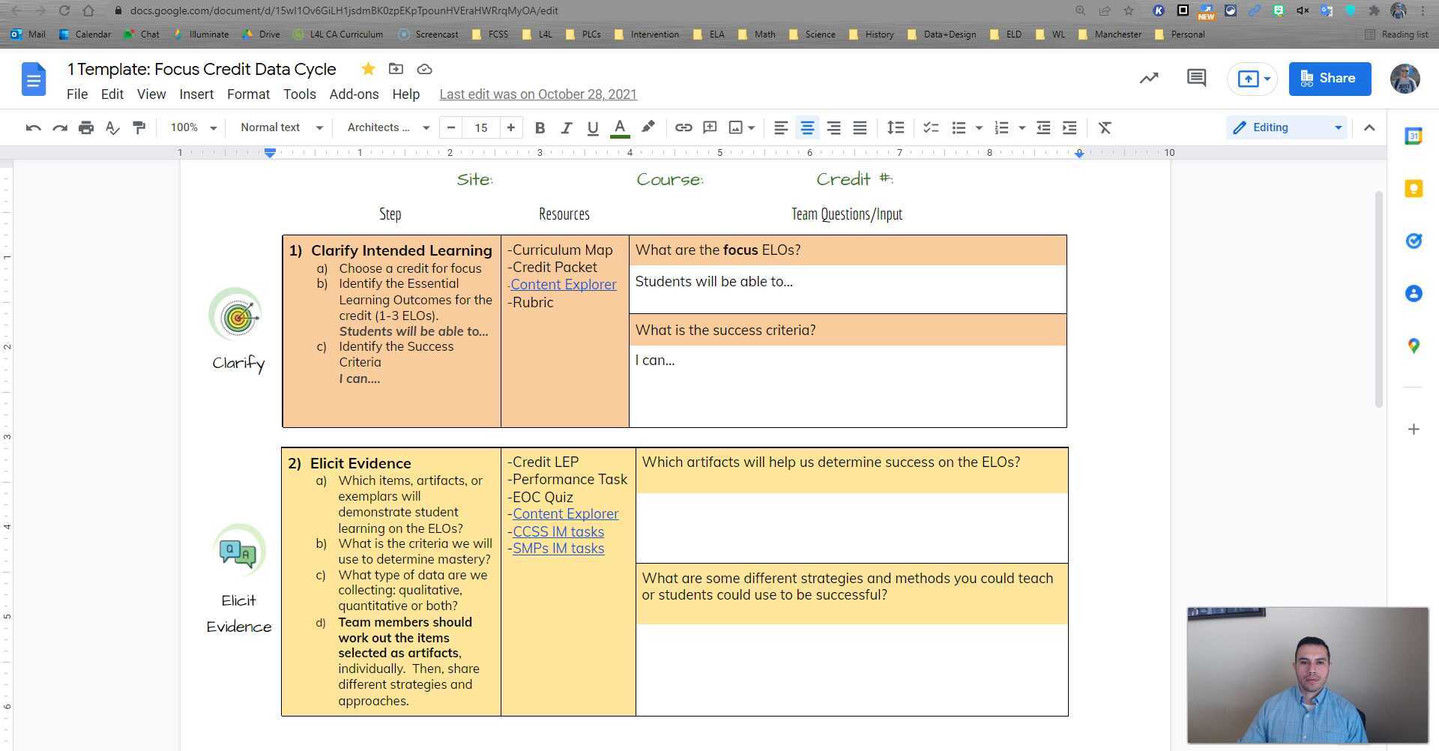Star this document
Screen dimensions: 1439x751
tap(368, 69)
